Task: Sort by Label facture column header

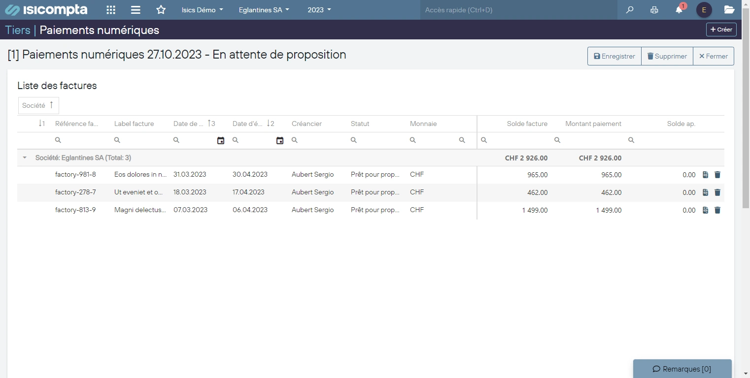Action: [x=134, y=124]
